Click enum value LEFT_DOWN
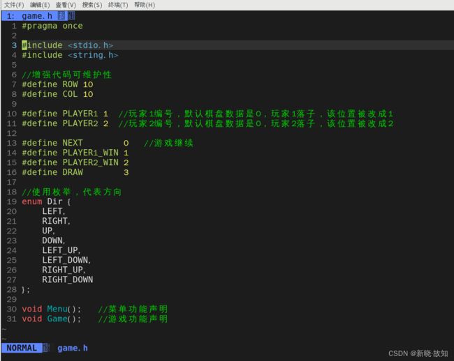 (x=65, y=260)
